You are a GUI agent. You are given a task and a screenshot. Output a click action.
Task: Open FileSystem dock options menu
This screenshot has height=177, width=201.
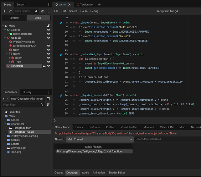pos(48,92)
